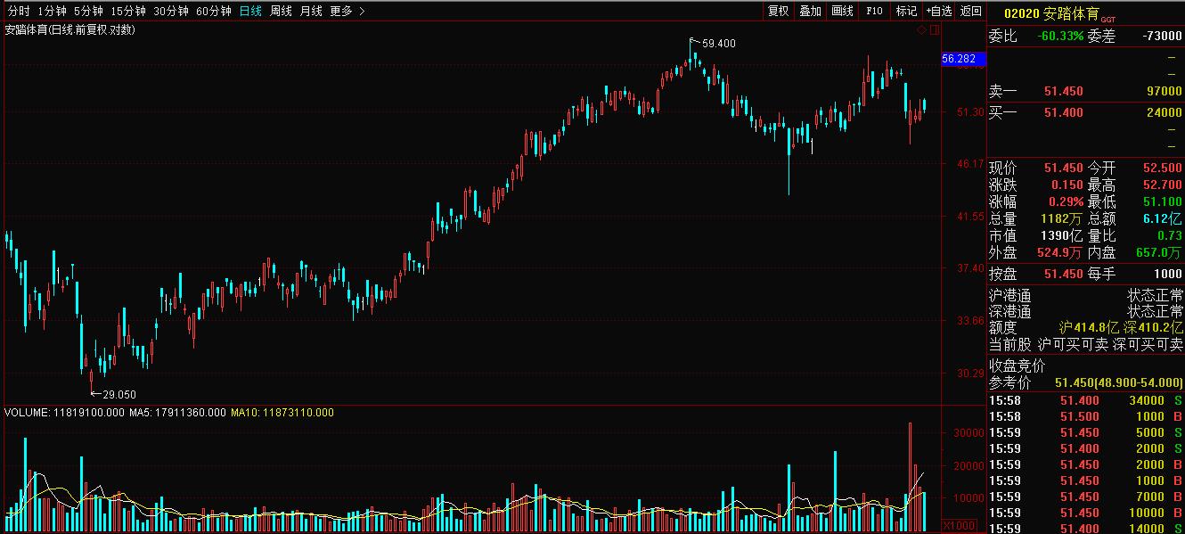
Task: Click the 买一 price 51.400
Action: (1063, 112)
